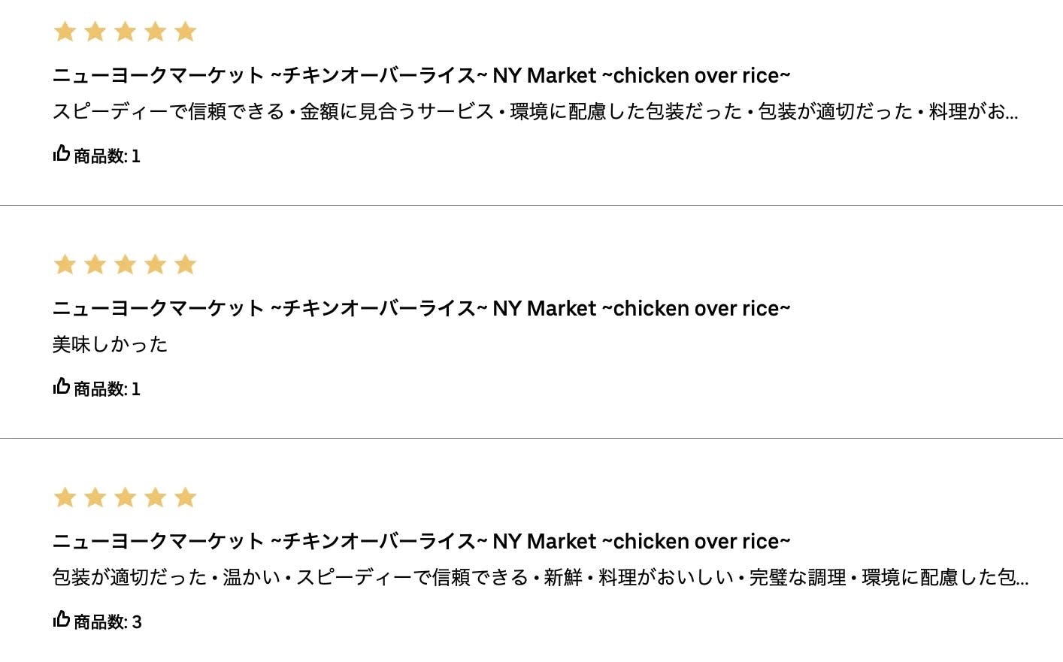This screenshot has height=662, width=1063.
Task: Click the "商品数: 3" item count label
Action: click(108, 622)
